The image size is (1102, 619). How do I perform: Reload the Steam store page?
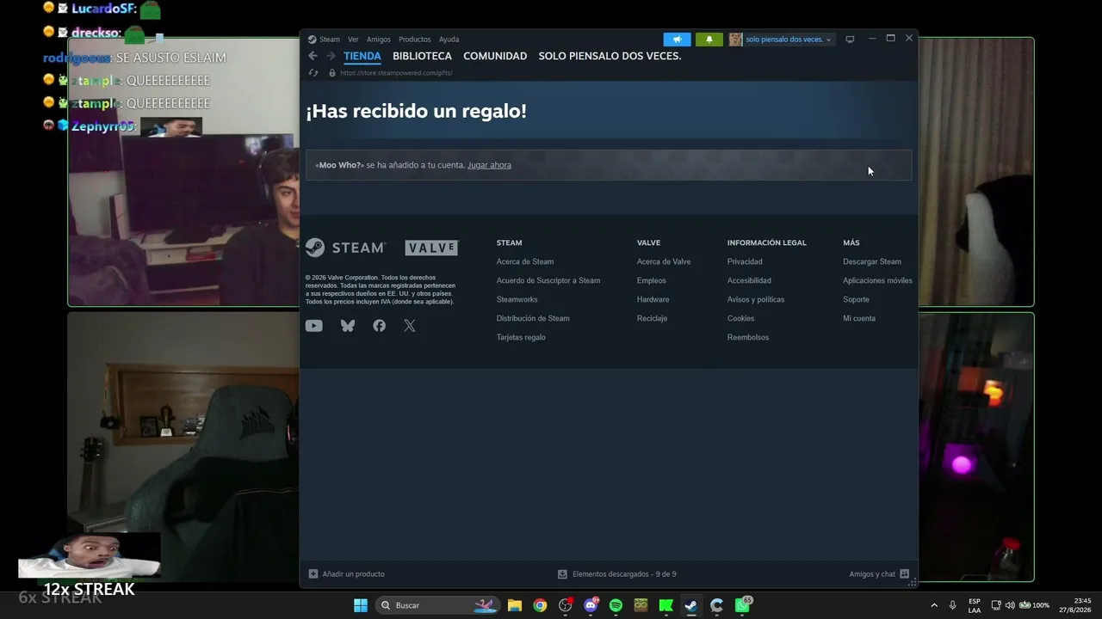point(313,73)
